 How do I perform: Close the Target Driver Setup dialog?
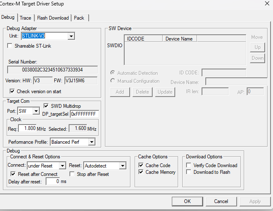(x=267, y=3)
